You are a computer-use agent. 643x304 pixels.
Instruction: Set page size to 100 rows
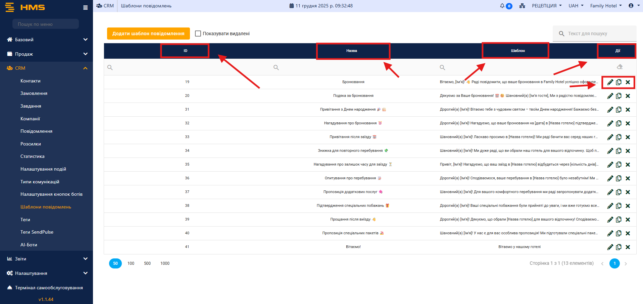(131, 263)
